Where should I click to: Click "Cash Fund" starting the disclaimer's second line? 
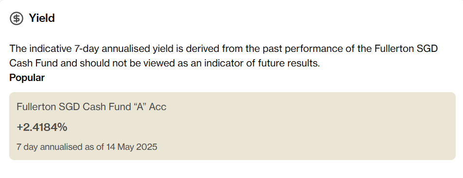point(34,63)
